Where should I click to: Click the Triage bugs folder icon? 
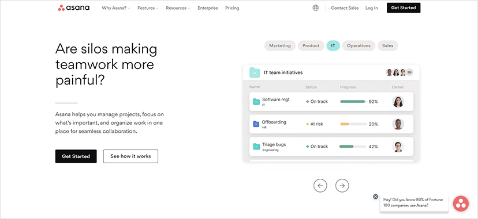pyautogui.click(x=256, y=147)
